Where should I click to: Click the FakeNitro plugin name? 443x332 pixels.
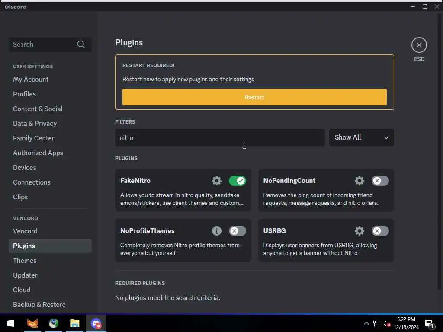pos(135,181)
